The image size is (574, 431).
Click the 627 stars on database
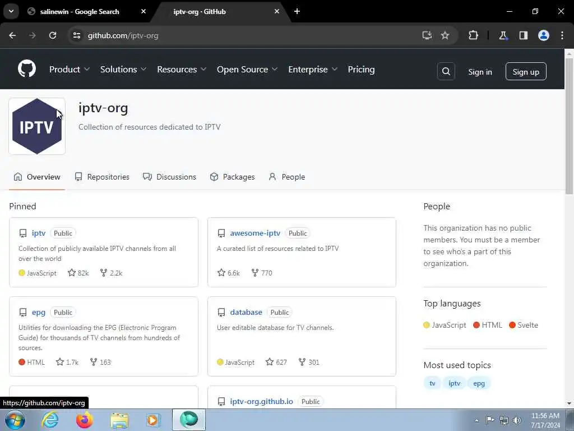pyautogui.click(x=276, y=362)
